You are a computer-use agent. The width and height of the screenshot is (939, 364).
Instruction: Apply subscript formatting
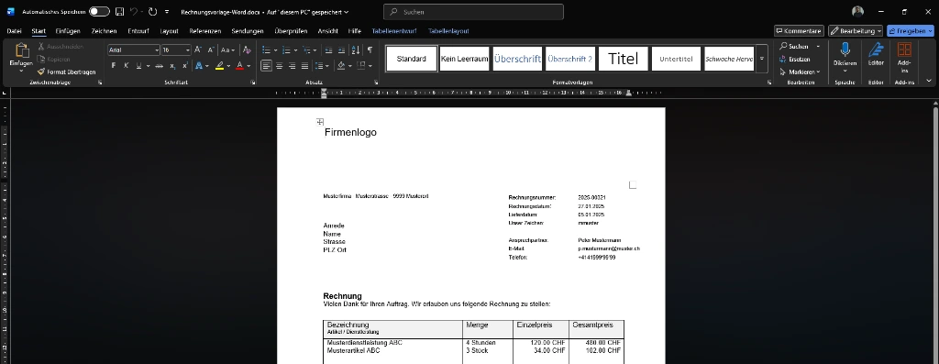[172, 66]
